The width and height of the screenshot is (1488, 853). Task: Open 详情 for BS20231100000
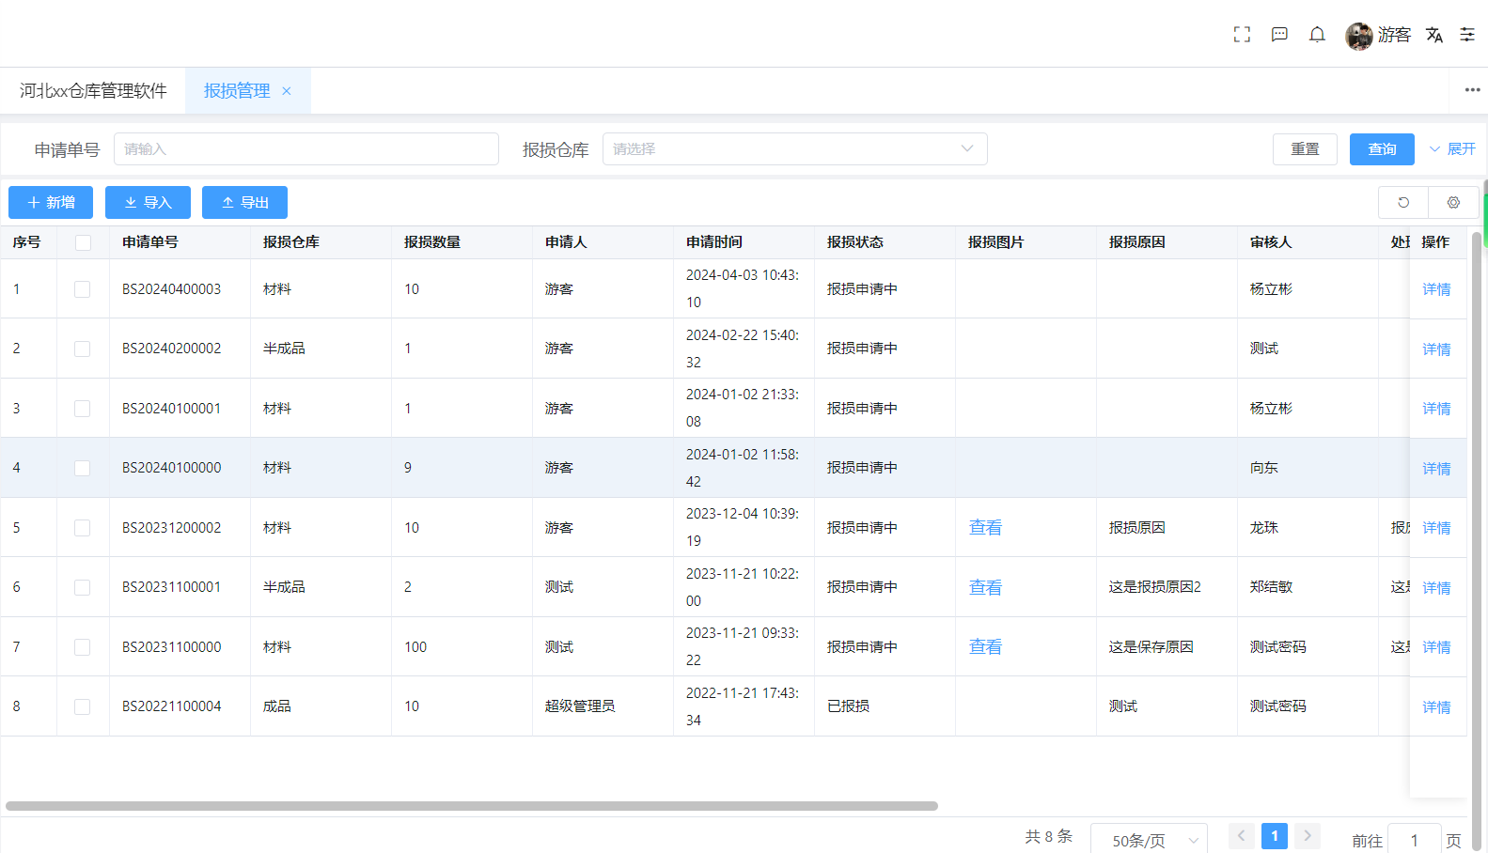pyautogui.click(x=1436, y=647)
